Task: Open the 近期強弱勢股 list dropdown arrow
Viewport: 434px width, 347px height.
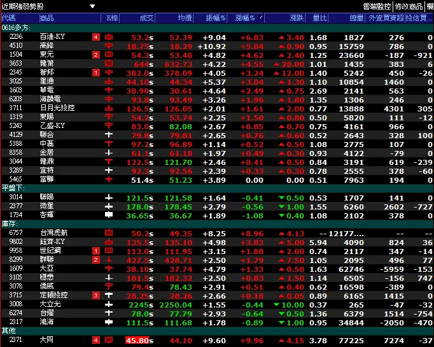Action: pyautogui.click(x=92, y=6)
